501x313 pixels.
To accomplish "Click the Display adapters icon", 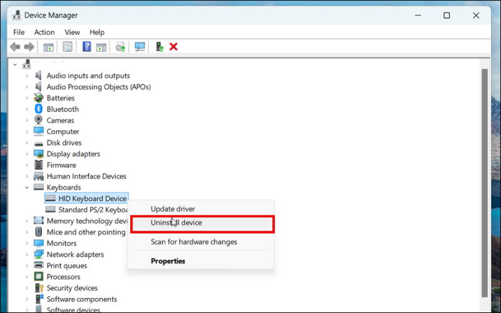I will [38, 153].
